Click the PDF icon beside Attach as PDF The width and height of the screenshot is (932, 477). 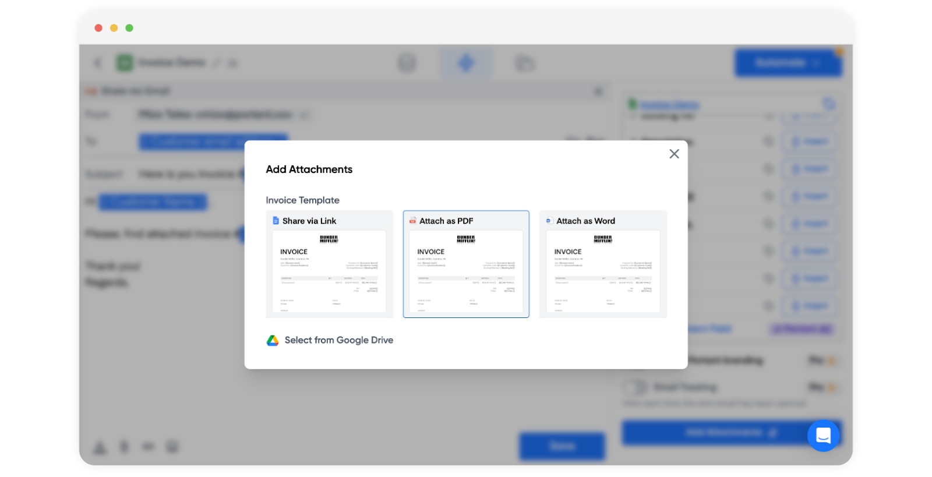(x=412, y=221)
